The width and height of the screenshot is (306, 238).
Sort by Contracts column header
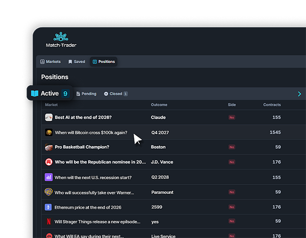(272, 105)
